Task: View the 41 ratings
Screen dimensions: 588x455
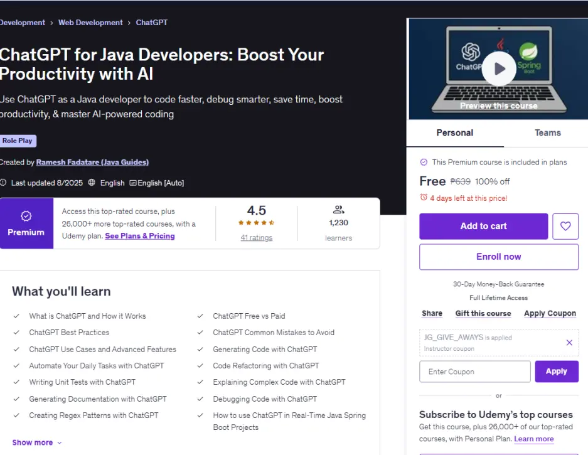Action: coord(257,237)
